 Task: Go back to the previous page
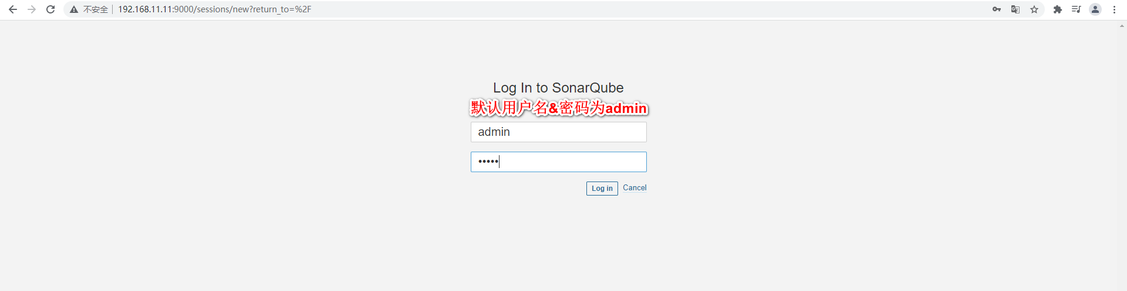click(x=13, y=9)
